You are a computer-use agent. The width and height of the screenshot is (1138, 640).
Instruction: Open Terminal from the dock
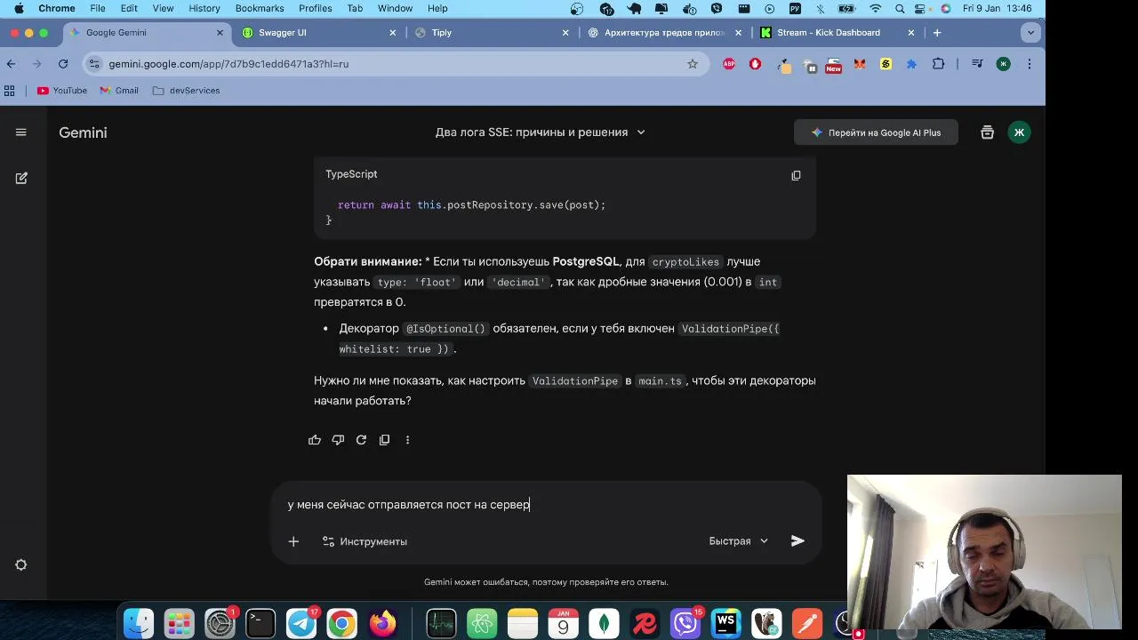pyautogui.click(x=260, y=624)
